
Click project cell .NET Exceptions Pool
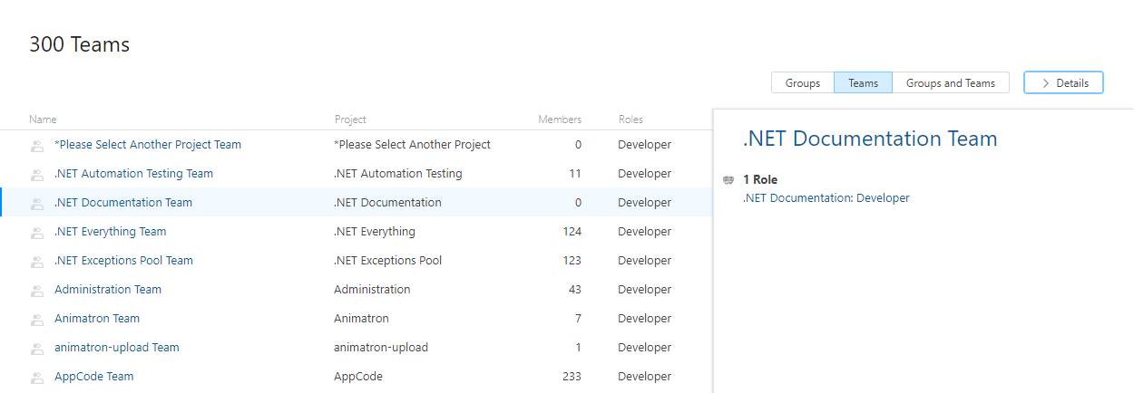tap(387, 261)
